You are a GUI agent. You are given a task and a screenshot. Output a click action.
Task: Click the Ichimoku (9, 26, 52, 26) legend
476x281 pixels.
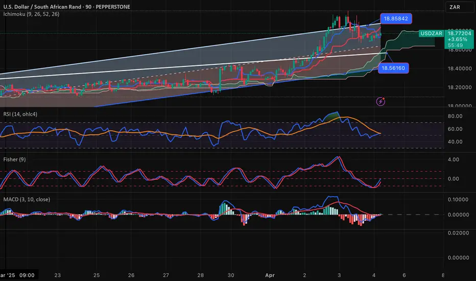click(x=31, y=14)
